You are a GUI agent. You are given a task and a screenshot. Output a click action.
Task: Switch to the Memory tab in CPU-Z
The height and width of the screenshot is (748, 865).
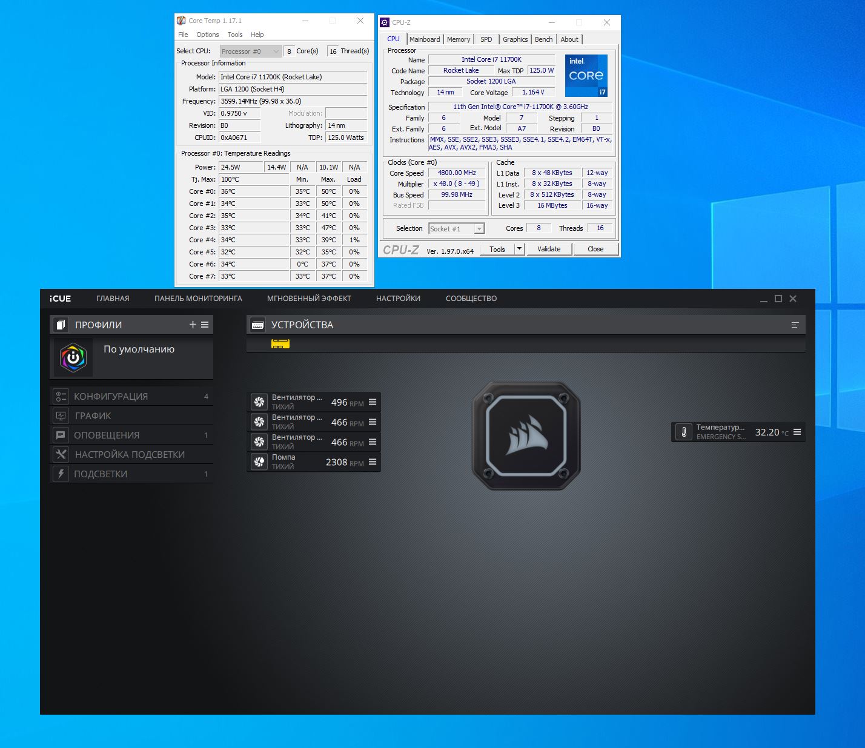click(x=459, y=39)
